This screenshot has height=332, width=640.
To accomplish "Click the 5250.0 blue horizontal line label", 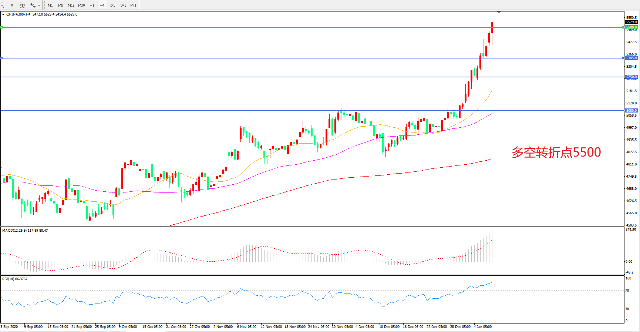I will tap(631, 77).
